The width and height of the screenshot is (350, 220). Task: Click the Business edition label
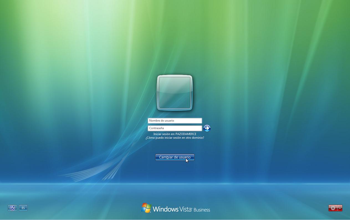(x=202, y=210)
